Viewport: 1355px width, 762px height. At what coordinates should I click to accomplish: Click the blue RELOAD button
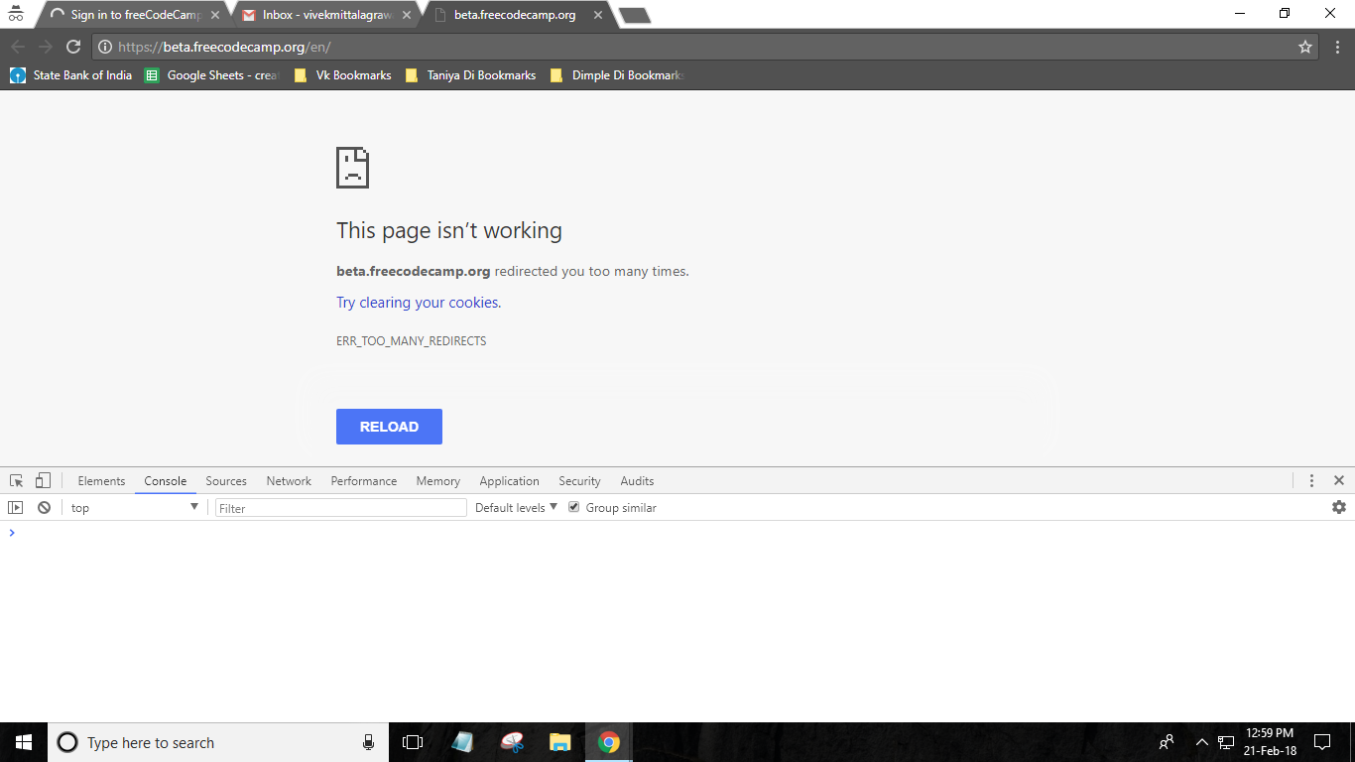click(389, 427)
